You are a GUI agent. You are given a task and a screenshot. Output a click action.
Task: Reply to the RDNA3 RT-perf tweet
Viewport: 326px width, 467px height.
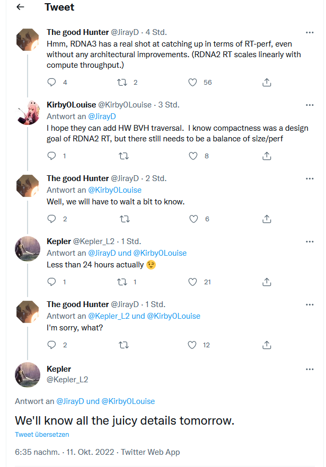point(51,82)
